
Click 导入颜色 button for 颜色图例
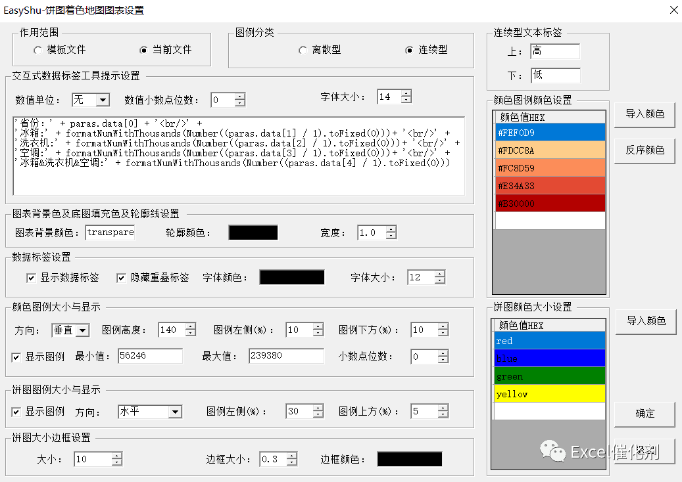pyautogui.click(x=645, y=114)
